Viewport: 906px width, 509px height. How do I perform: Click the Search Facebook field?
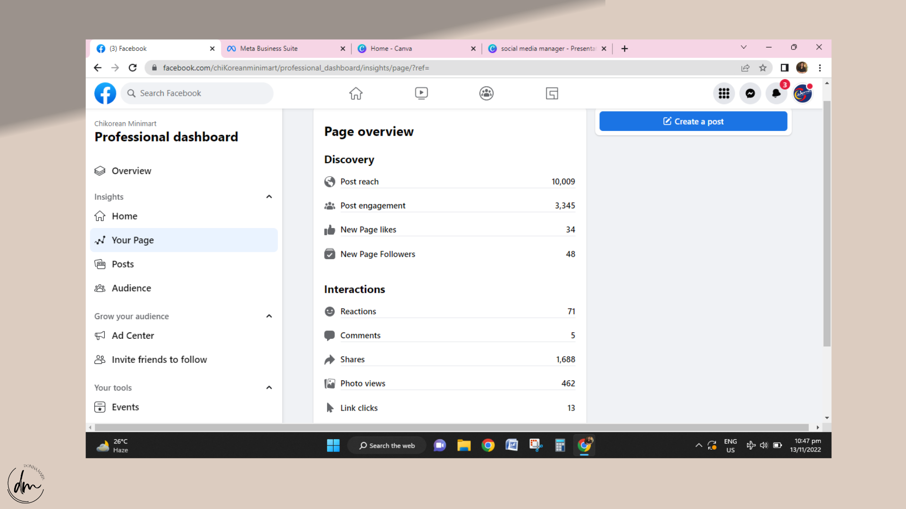click(x=198, y=93)
